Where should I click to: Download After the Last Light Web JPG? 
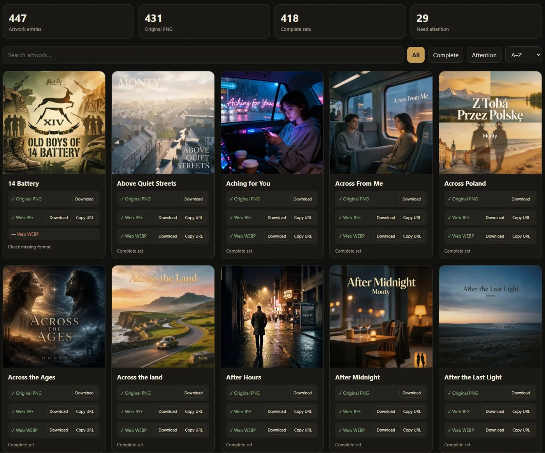[x=495, y=411]
